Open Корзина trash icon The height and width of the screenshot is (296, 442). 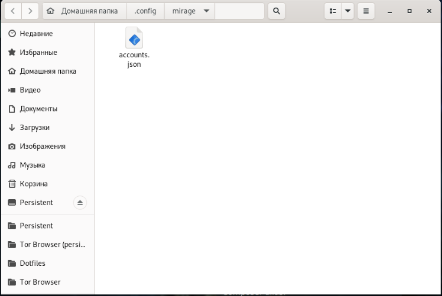coord(12,184)
